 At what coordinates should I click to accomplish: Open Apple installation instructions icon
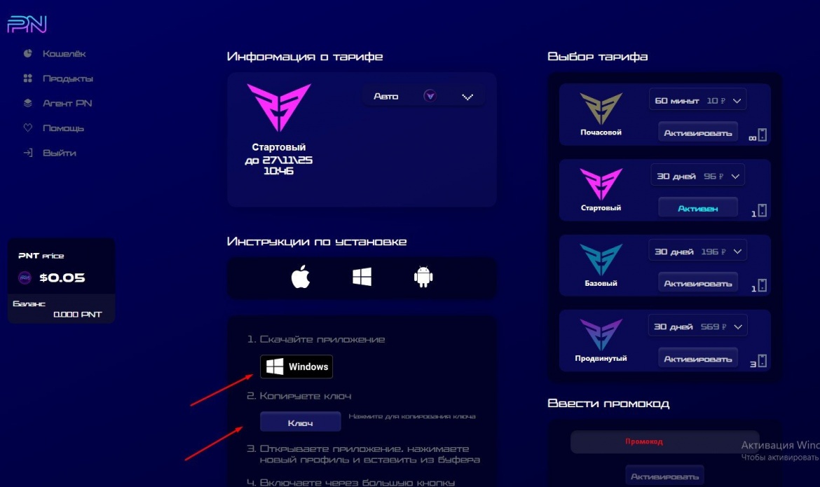(301, 277)
